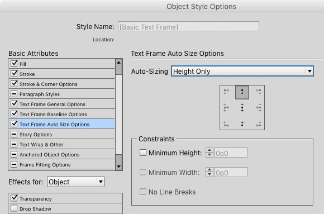This screenshot has height=214, width=324.
Task: Select the middle-left reference point icon
Action: (x=226, y=107)
